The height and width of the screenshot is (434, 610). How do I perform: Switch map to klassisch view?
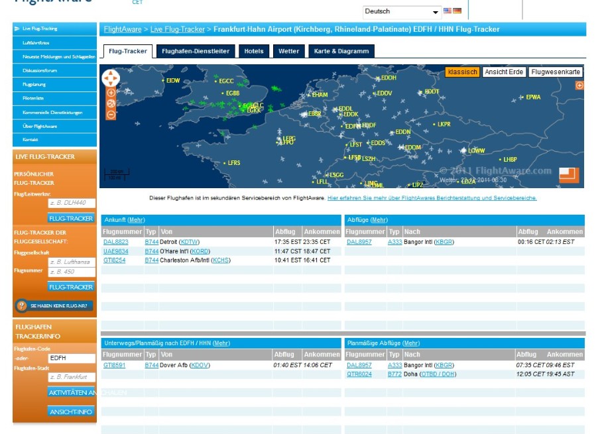click(462, 72)
